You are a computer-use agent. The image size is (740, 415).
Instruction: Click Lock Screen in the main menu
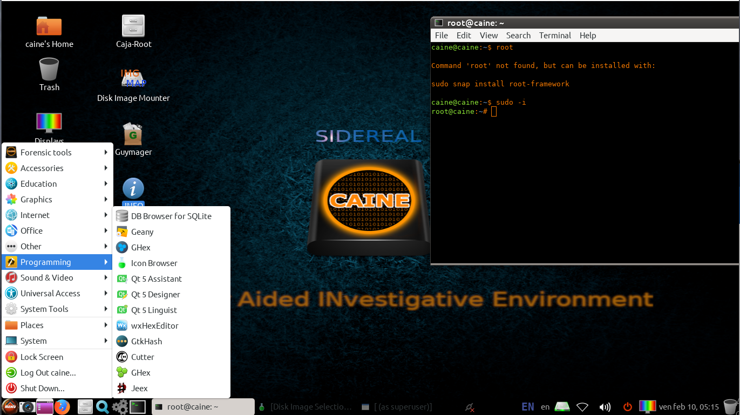[x=42, y=357]
